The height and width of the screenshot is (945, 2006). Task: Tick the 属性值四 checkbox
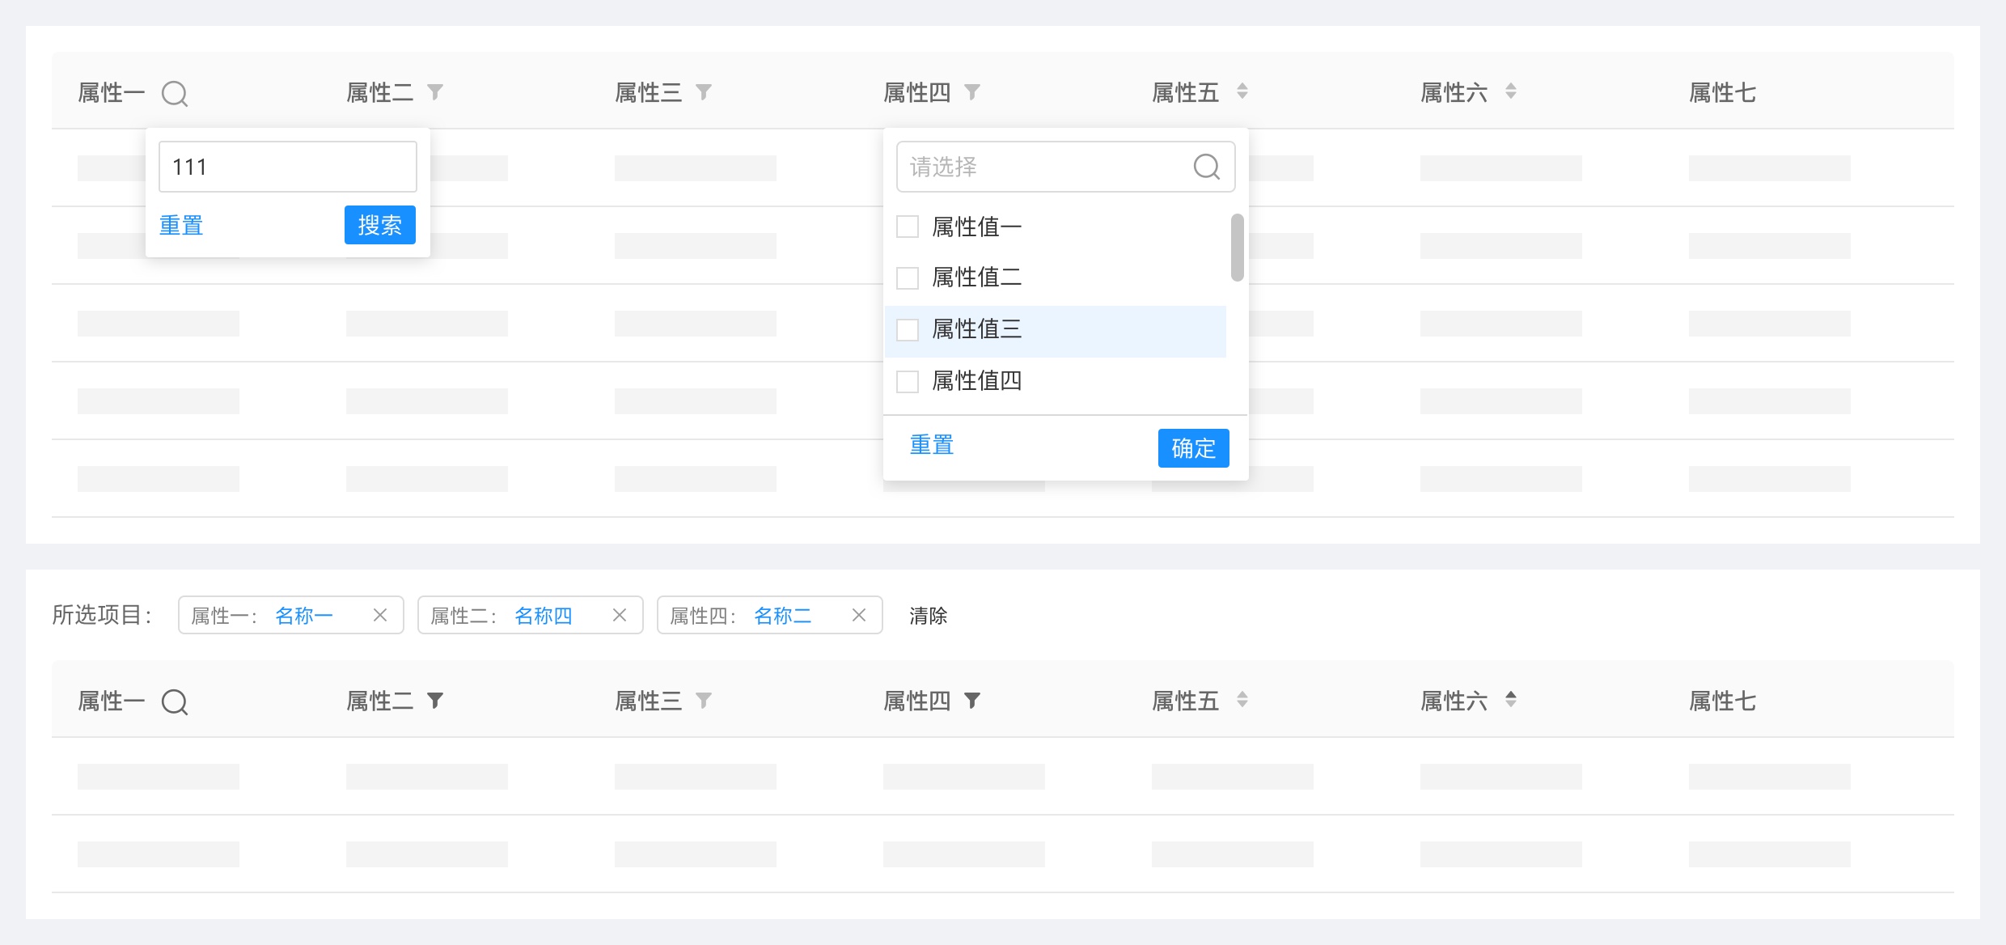click(908, 381)
